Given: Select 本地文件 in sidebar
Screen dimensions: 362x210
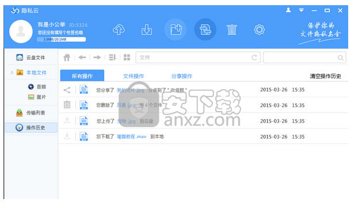Looking at the screenshot, I should [32, 72].
